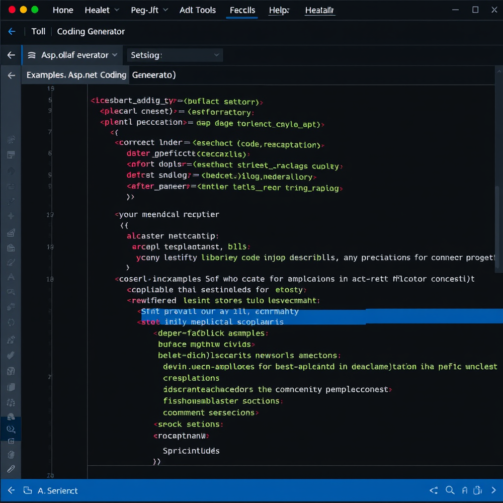
Task: Click the Coding Generator breadcrumb
Action: (91, 31)
